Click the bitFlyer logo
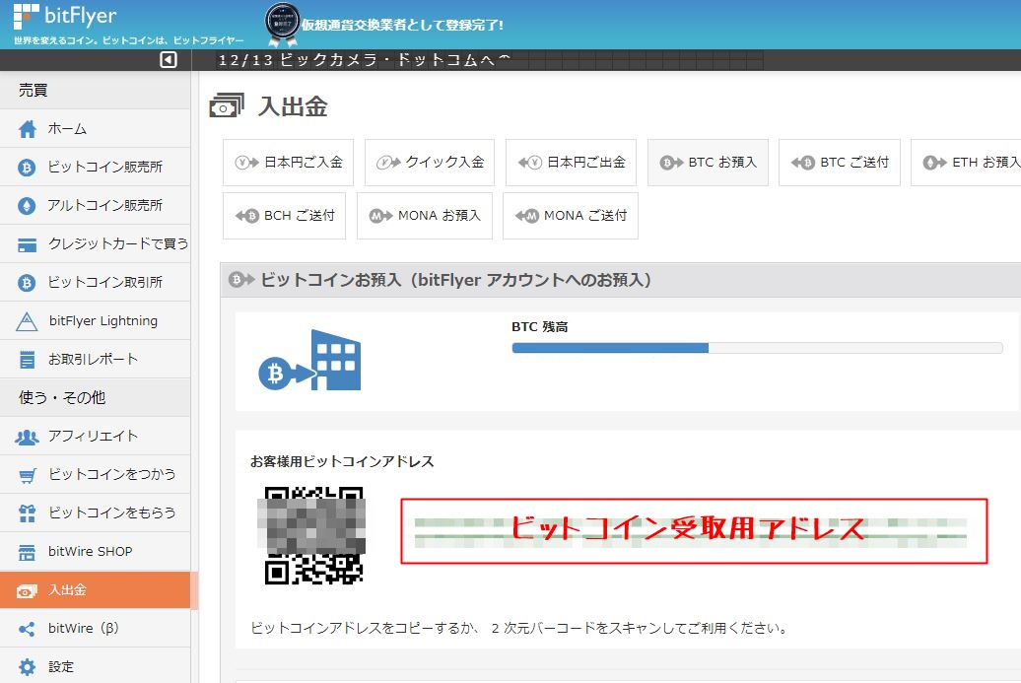This screenshot has width=1021, height=683. pyautogui.click(x=64, y=17)
